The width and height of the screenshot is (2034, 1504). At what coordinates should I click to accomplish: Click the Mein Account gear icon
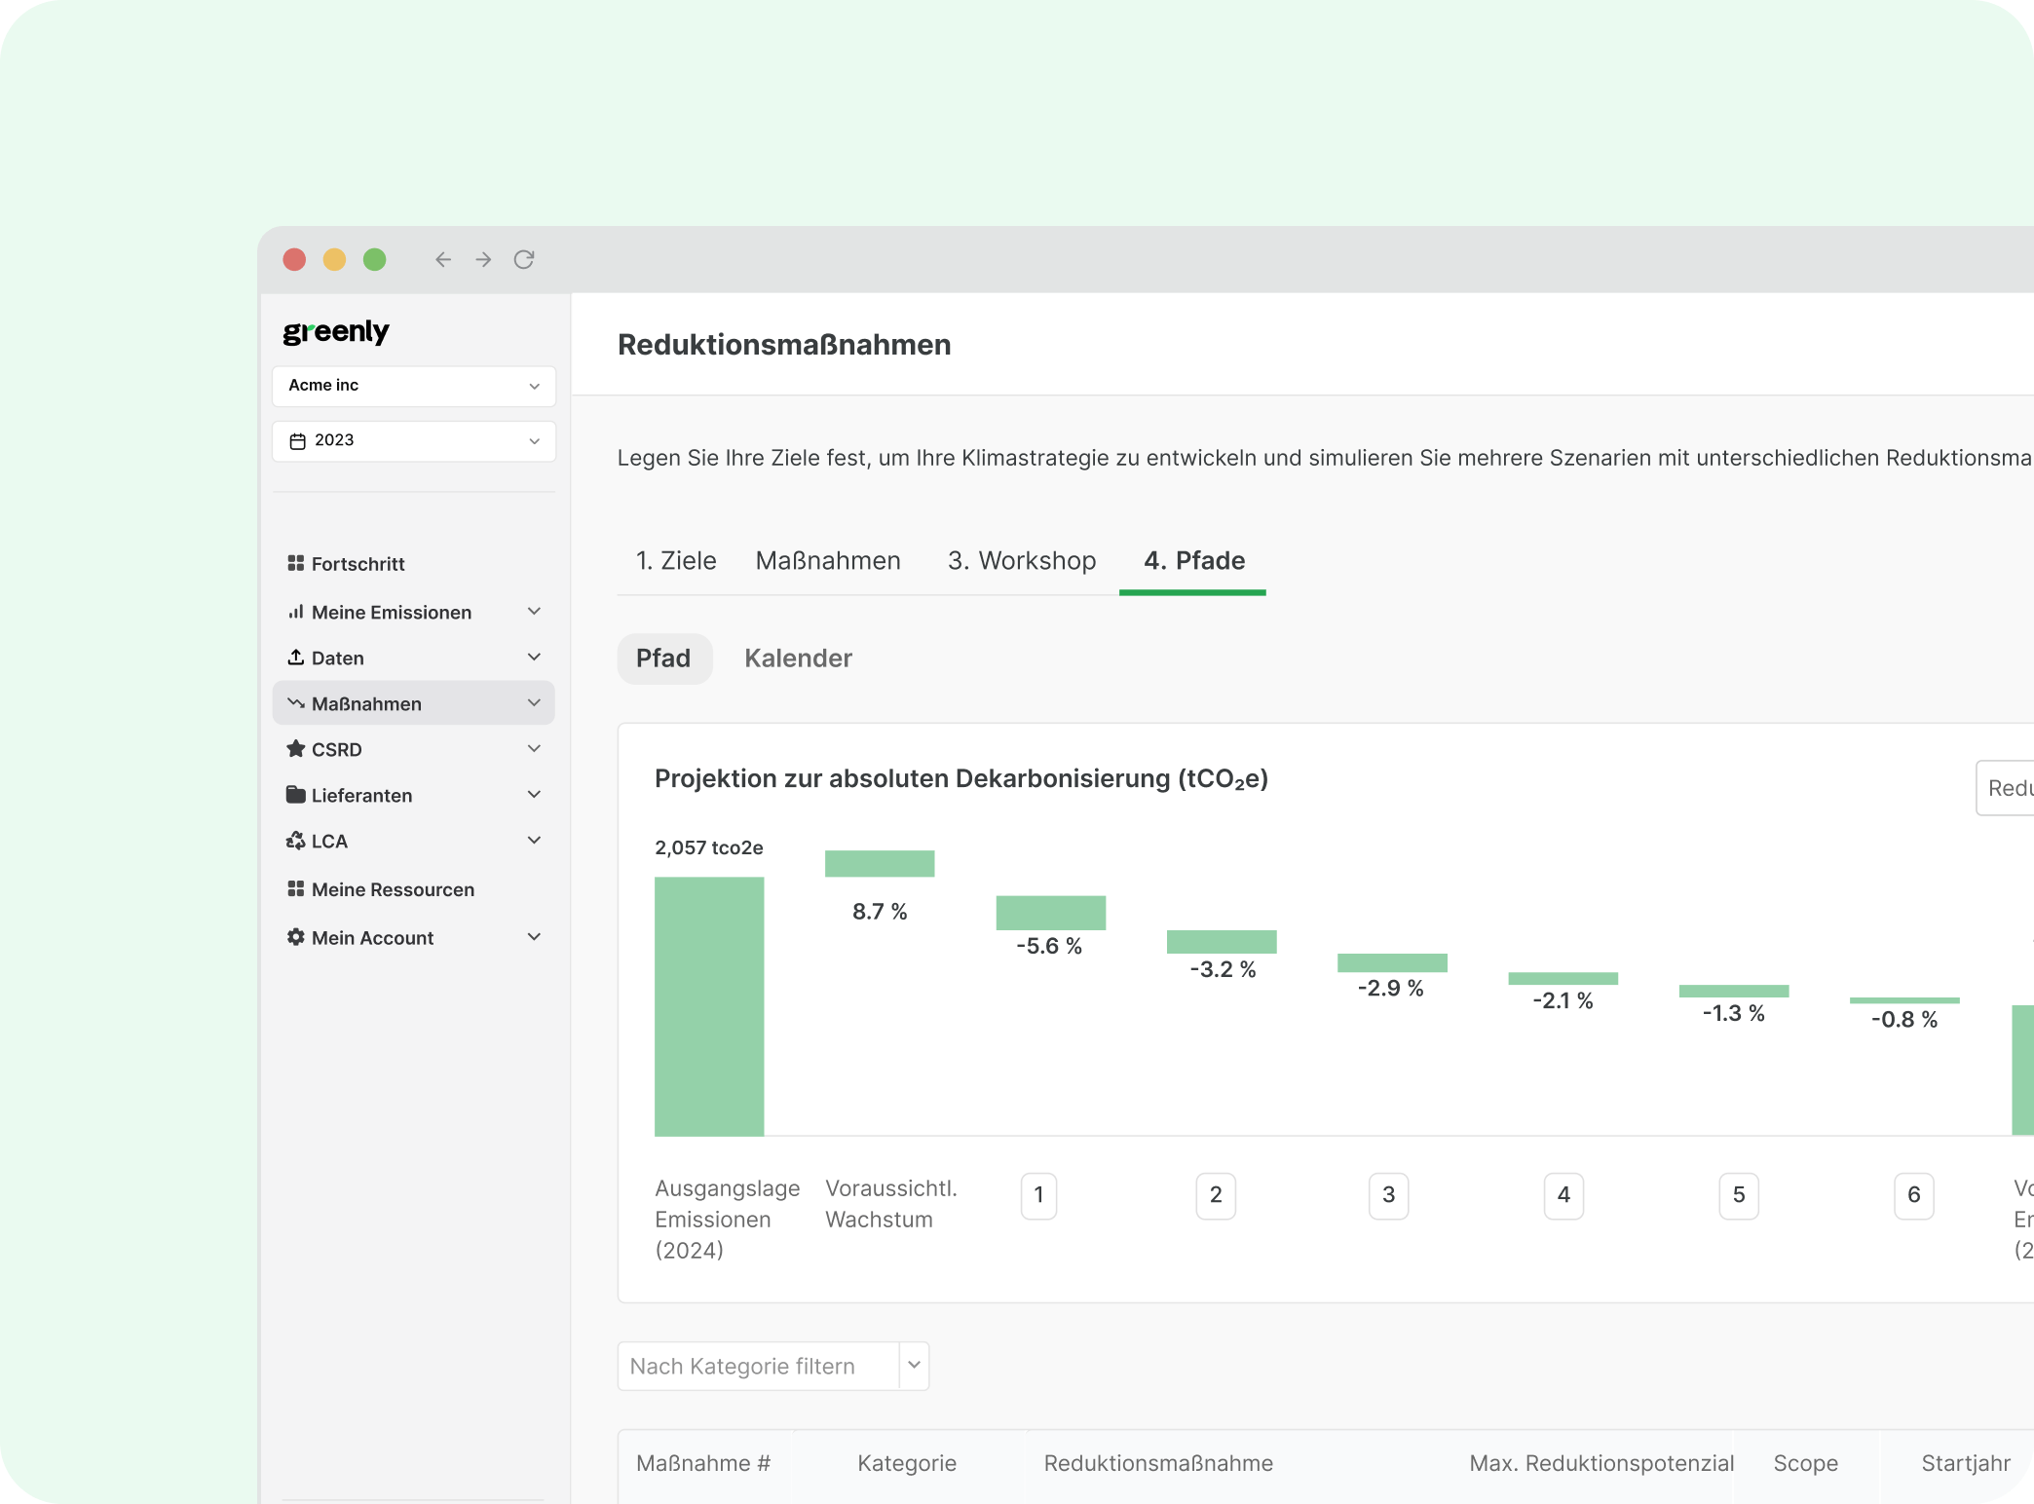pos(296,937)
